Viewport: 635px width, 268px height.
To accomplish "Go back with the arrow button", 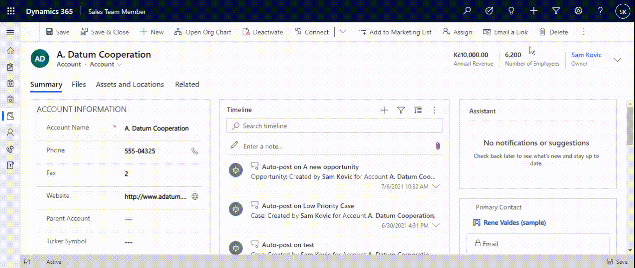I will pos(30,32).
